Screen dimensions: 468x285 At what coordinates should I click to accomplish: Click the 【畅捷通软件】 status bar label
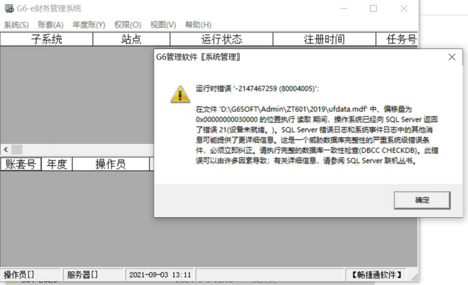(377, 274)
